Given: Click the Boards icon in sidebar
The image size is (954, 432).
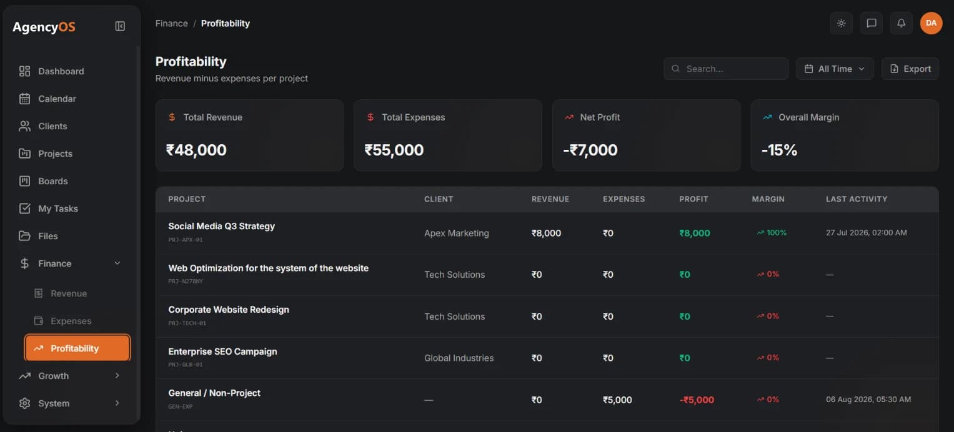Looking at the screenshot, I should tap(24, 181).
